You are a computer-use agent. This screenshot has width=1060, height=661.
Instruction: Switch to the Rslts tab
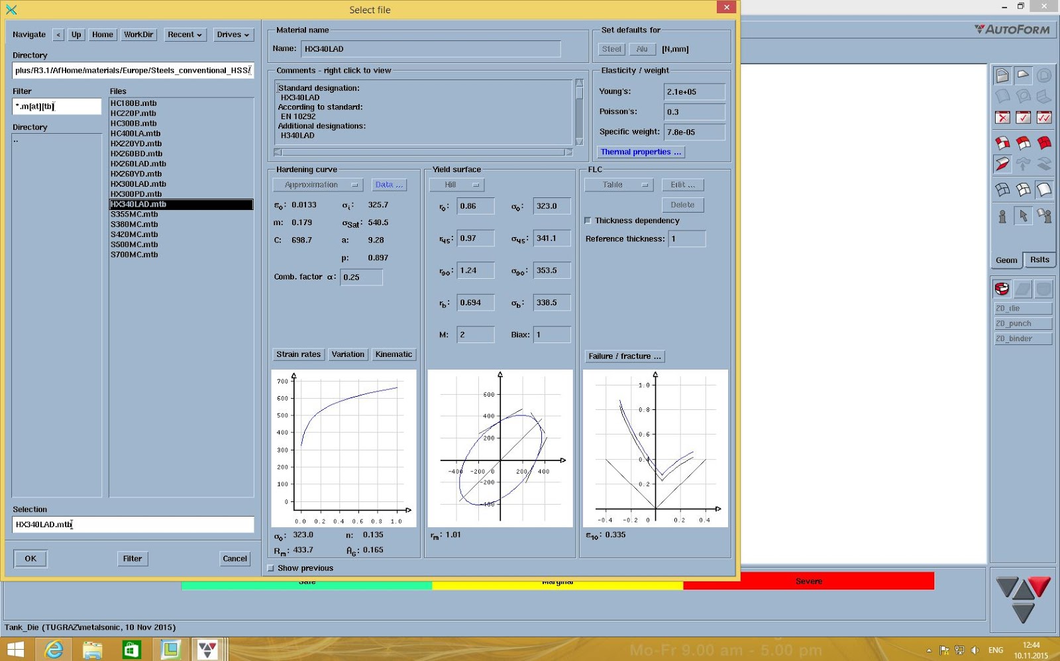click(x=1039, y=260)
